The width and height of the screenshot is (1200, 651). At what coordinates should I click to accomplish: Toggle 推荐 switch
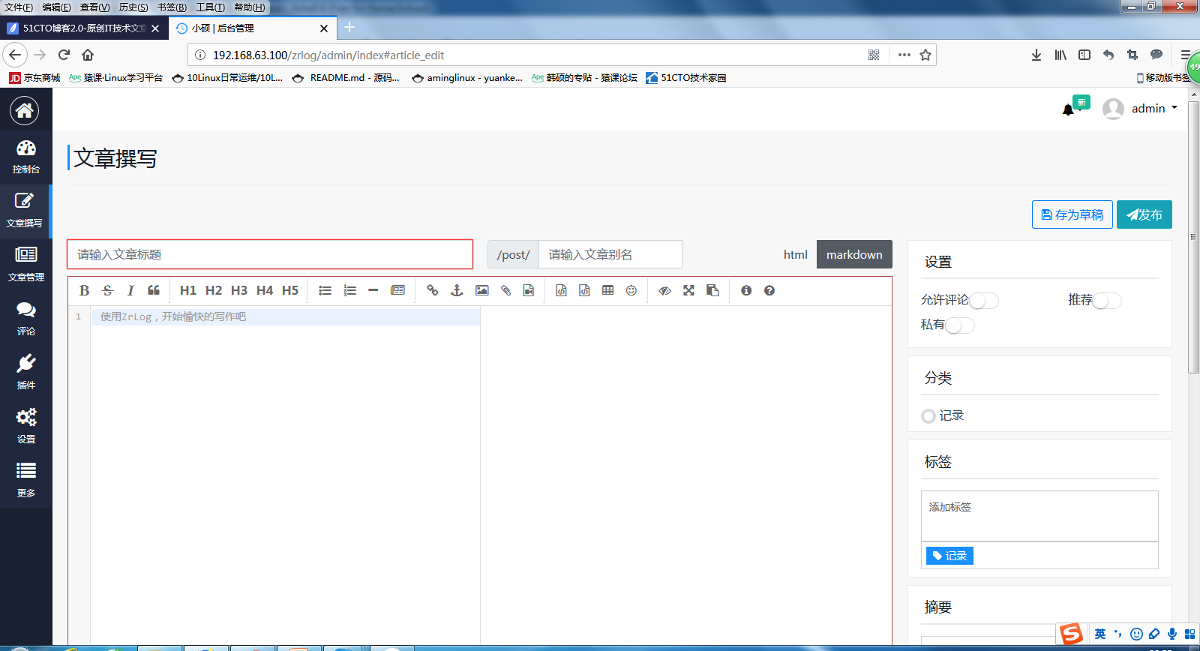click(x=1107, y=301)
